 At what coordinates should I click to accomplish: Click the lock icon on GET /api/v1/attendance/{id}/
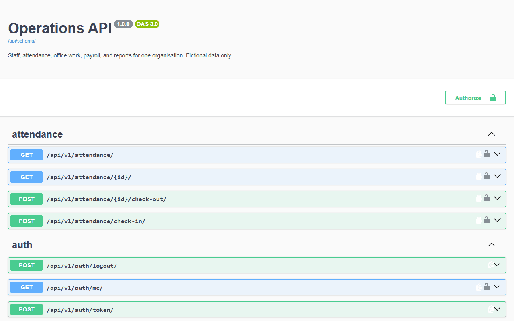click(x=487, y=176)
